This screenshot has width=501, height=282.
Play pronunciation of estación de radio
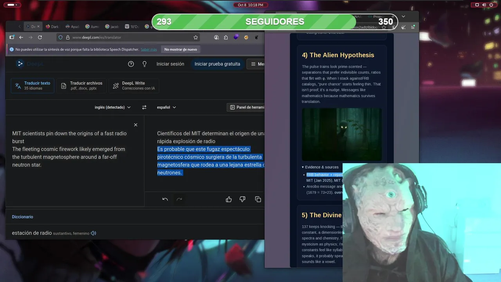94,233
